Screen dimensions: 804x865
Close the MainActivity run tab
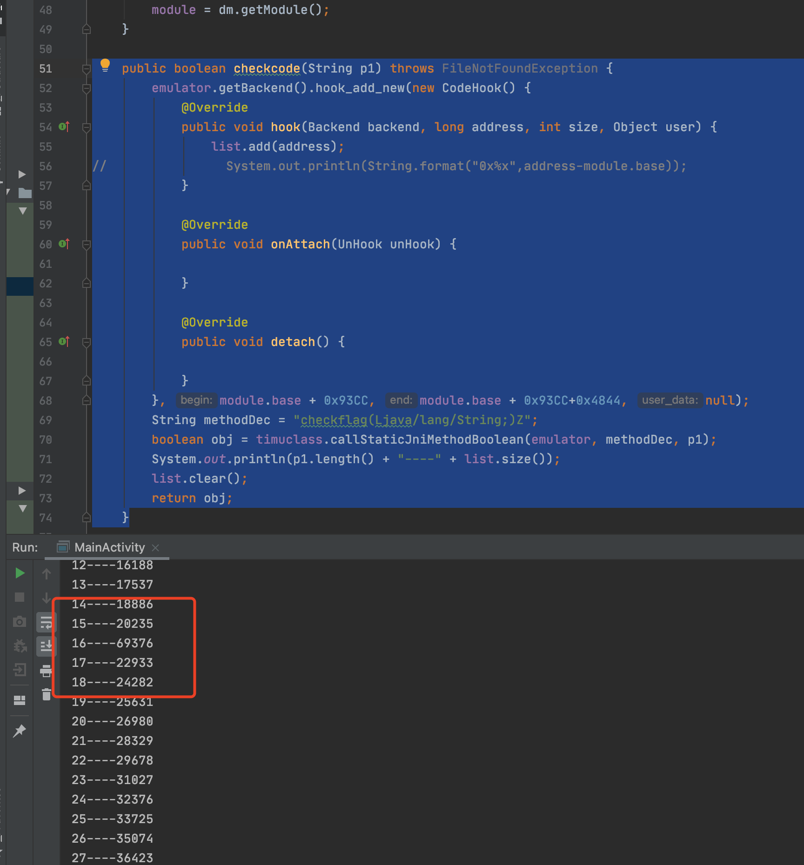coord(156,548)
